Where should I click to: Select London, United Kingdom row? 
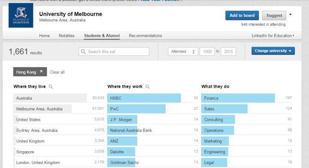[x=58, y=162]
